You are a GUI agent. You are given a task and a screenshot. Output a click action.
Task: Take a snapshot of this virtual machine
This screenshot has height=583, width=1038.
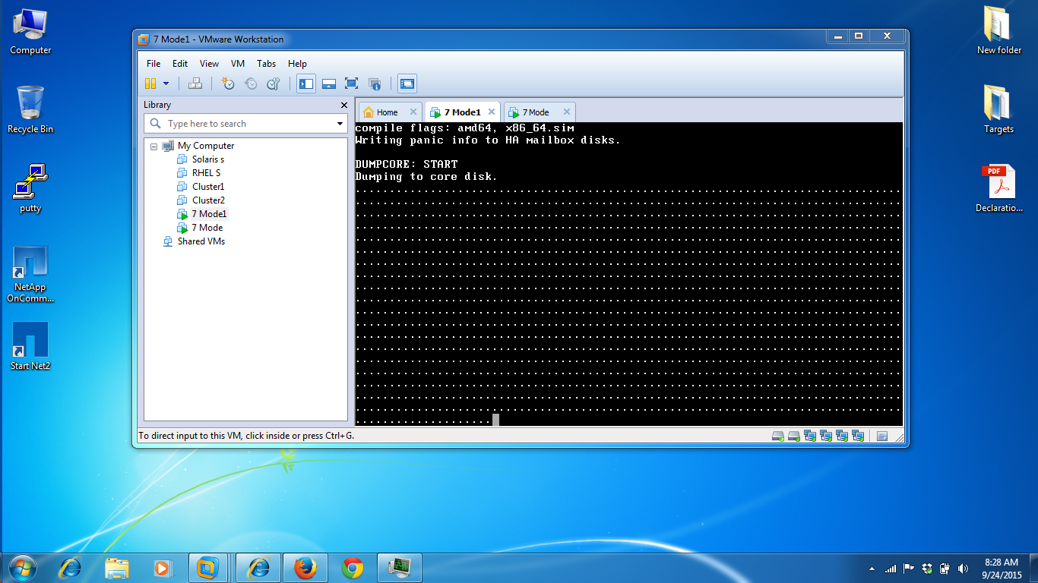tap(228, 84)
